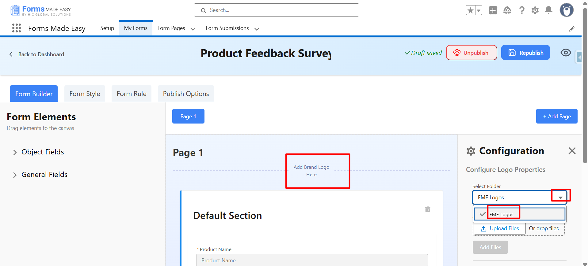
Task: Click the favorites star icon
Action: tap(470, 10)
